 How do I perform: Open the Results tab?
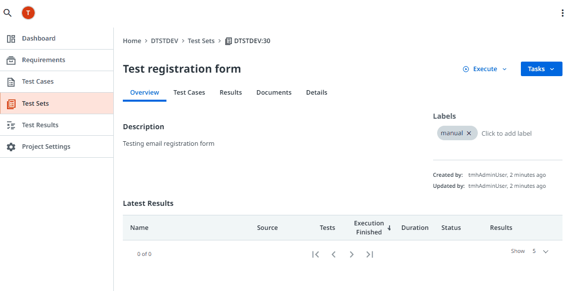coord(231,93)
